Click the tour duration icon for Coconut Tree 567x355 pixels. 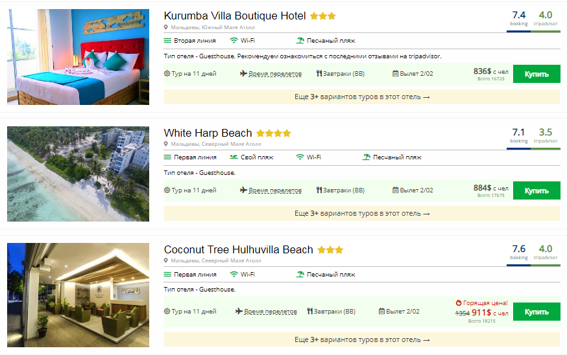[x=167, y=312]
